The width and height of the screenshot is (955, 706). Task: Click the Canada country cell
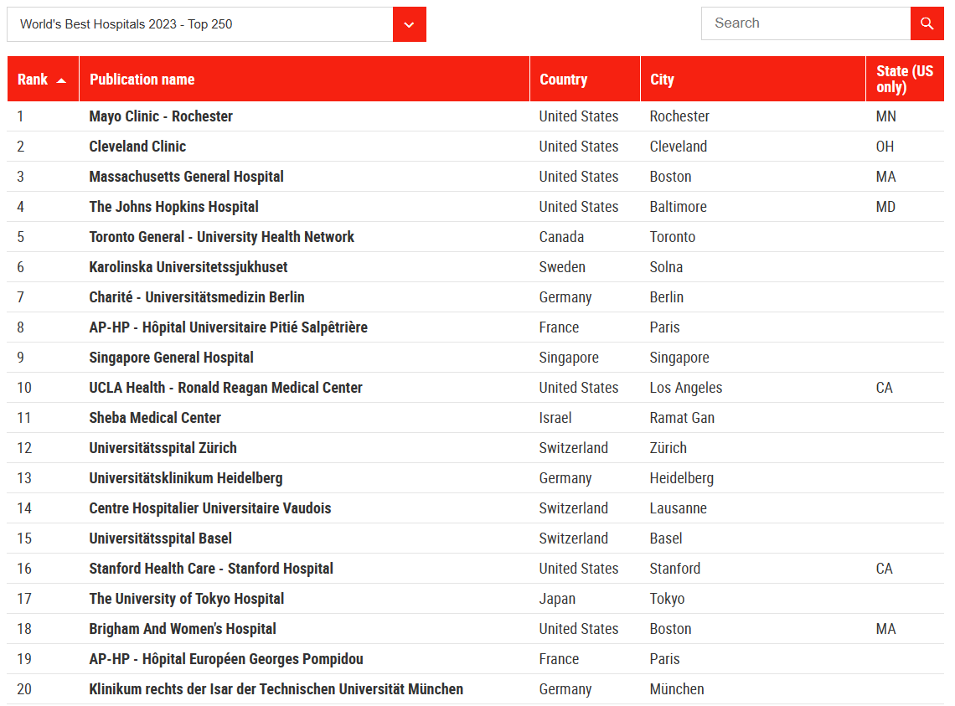pyautogui.click(x=561, y=237)
